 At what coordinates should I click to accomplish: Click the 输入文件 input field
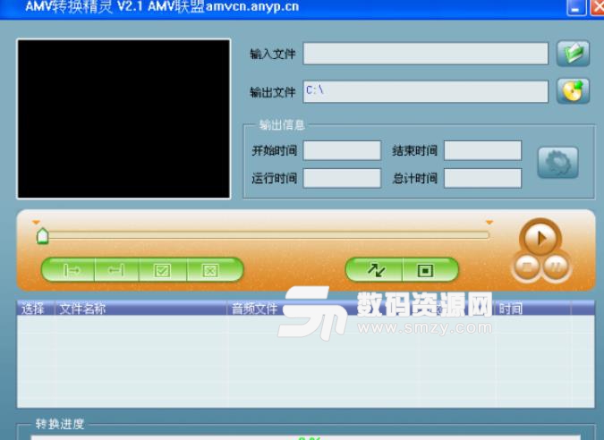click(x=426, y=54)
